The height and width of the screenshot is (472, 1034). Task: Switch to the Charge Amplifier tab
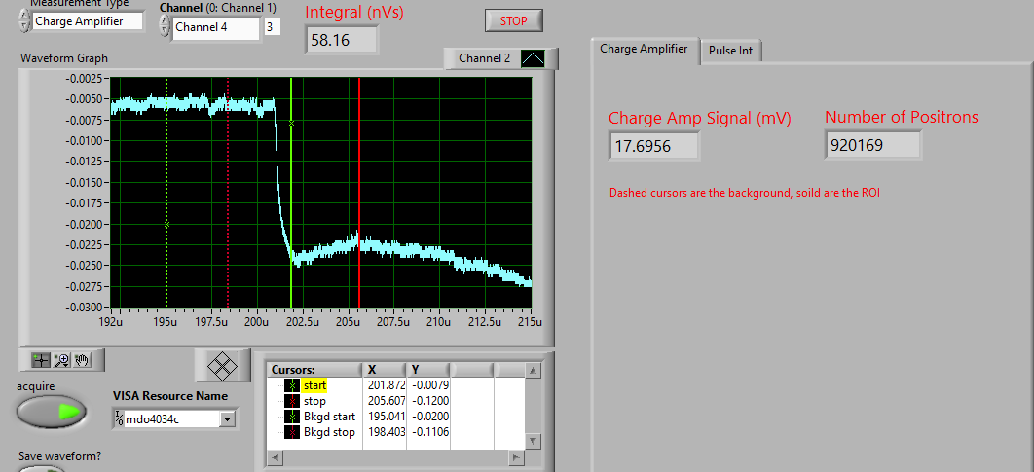click(x=644, y=49)
